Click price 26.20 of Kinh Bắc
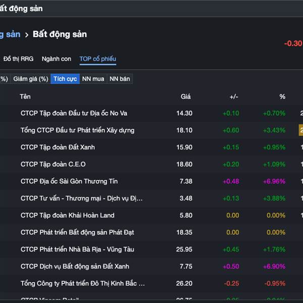Screen dimensions: 303x303 click(184, 283)
